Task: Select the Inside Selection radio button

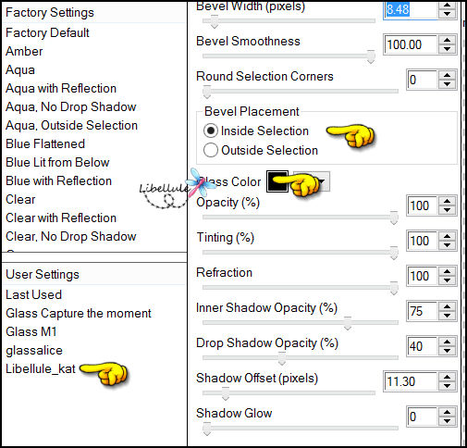Action: tap(211, 131)
